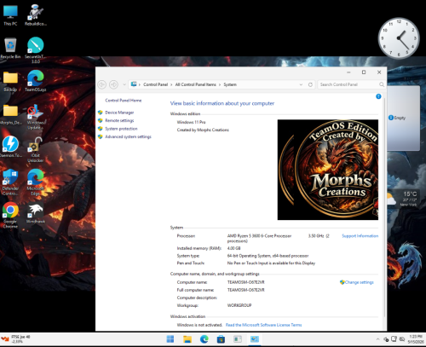Open the Windows Start button on the taskbar

pyautogui.click(x=170, y=339)
